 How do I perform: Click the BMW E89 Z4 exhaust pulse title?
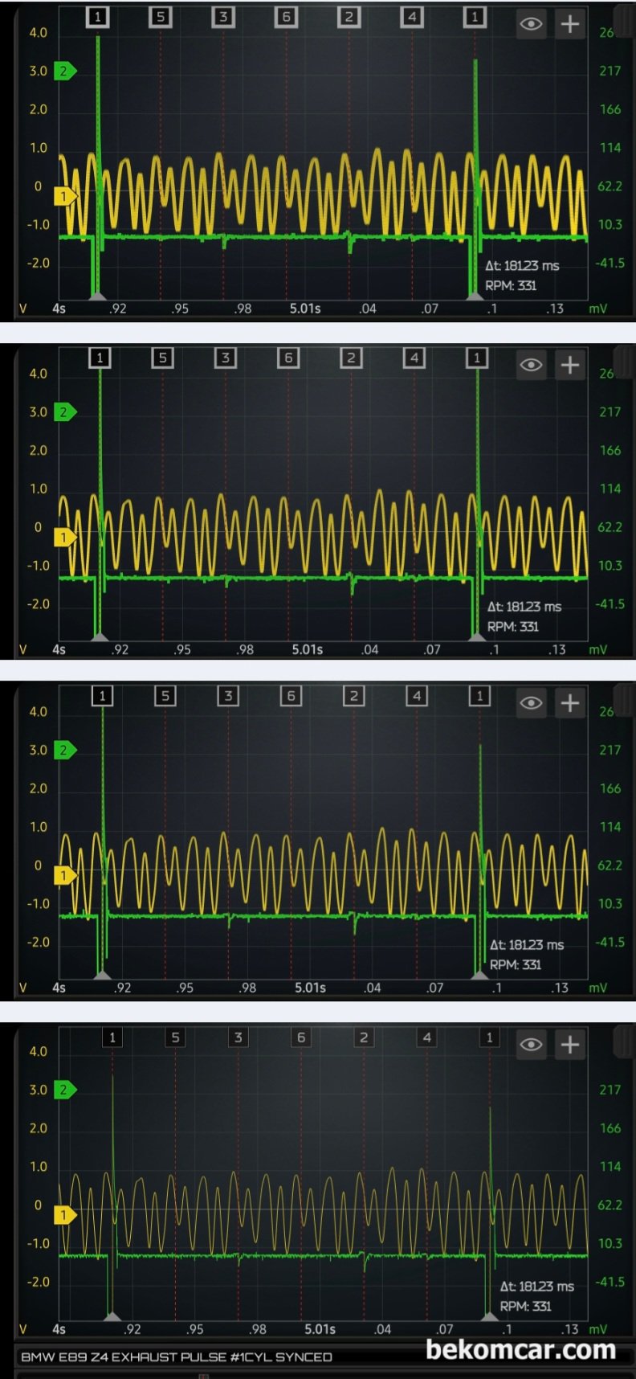177,1356
